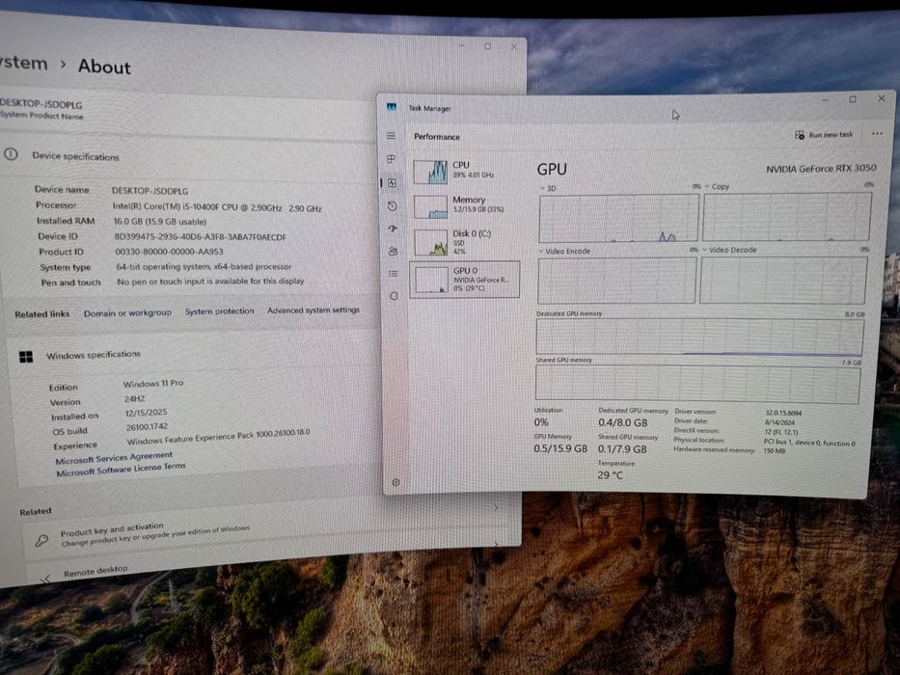Click the Task Manager title bar app icon
Image resolution: width=900 pixels, height=675 pixels.
392,107
